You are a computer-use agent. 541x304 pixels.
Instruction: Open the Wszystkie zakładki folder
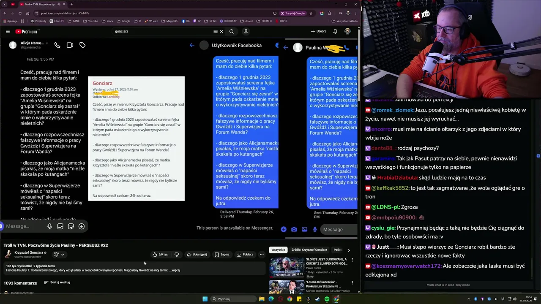[344, 21]
